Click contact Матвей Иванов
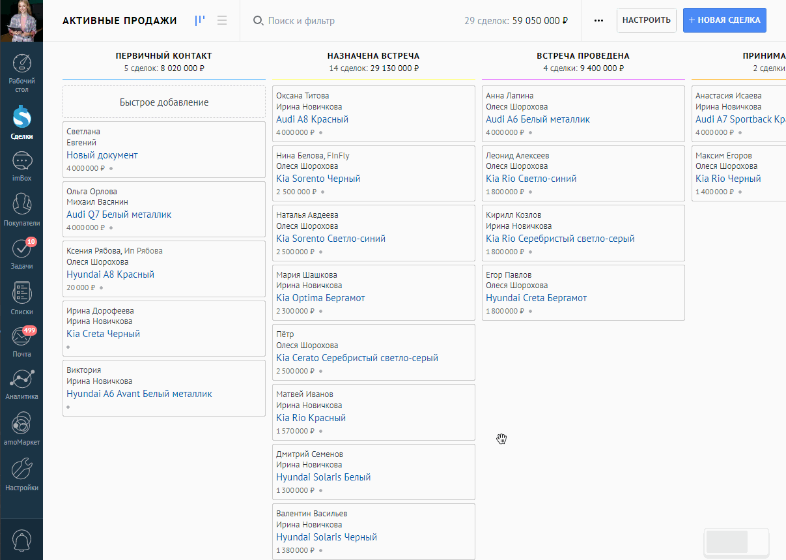Screen dimensions: 786x560 tap(304, 394)
